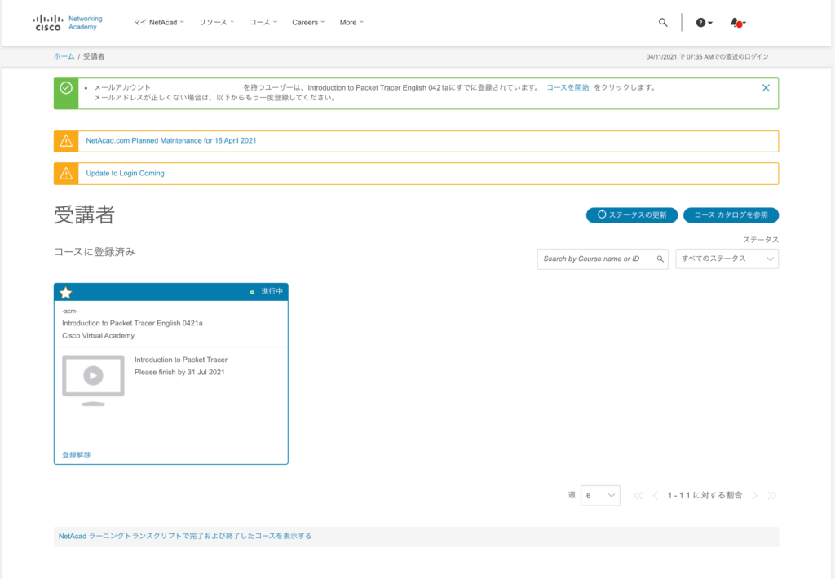Click the 1 - 1 1 に対する割合 pagination text

click(x=705, y=495)
